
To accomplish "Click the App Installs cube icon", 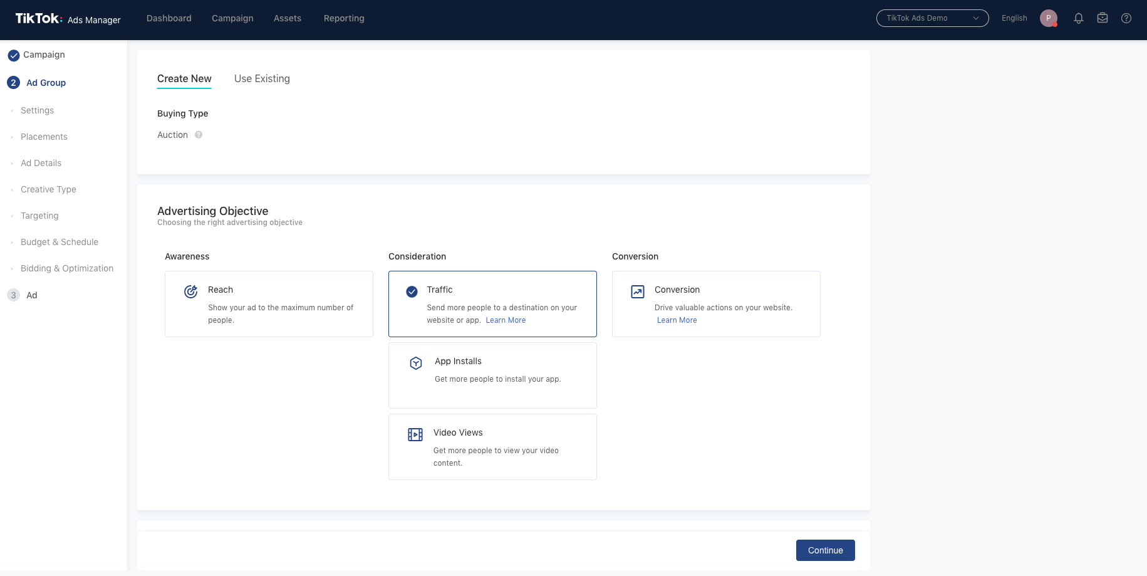I will (416, 363).
